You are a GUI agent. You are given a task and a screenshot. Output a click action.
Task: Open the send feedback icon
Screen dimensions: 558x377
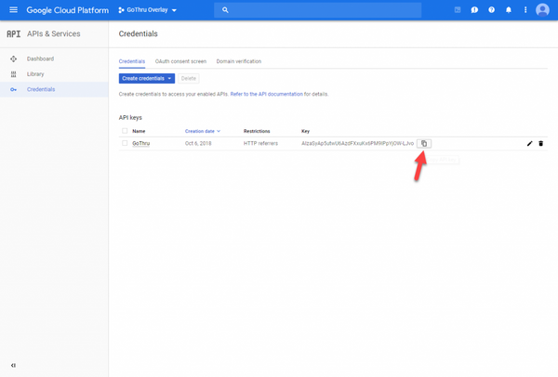tap(474, 10)
